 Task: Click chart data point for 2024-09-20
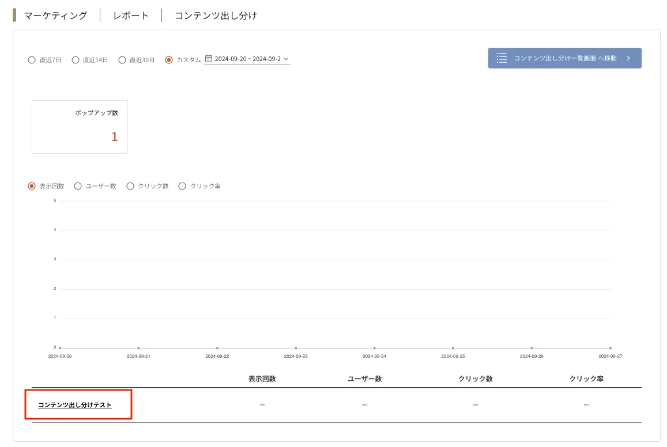(60, 348)
